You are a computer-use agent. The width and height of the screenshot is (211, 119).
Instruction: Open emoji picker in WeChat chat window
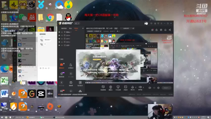[41, 68]
